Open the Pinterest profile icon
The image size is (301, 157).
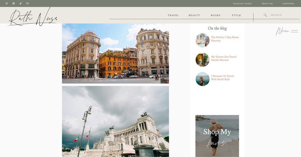pyautogui.click(x=13, y=3)
